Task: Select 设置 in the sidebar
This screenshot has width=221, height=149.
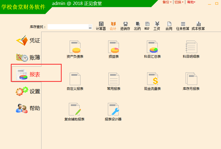Action: (x=28, y=91)
